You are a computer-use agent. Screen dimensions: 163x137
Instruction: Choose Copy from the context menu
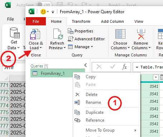coord(106,77)
